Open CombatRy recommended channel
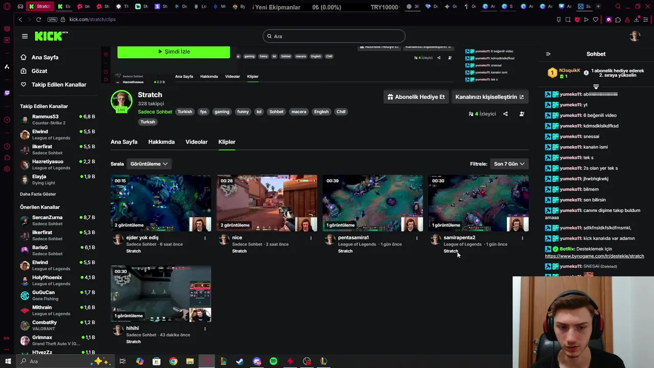 tap(58, 326)
